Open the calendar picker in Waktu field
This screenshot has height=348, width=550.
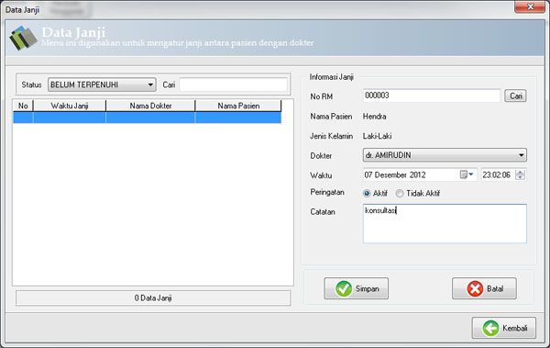click(x=467, y=174)
